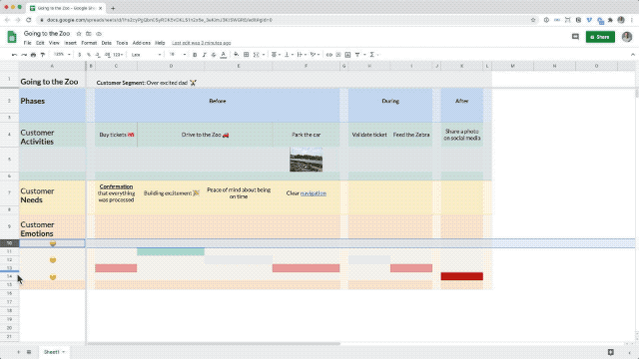639x359 pixels.
Task: Move document using folder icon
Action: tap(89, 34)
